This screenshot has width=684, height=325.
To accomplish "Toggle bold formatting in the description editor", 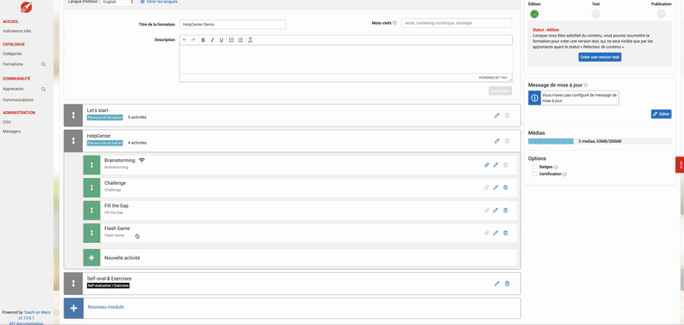I will tap(203, 40).
